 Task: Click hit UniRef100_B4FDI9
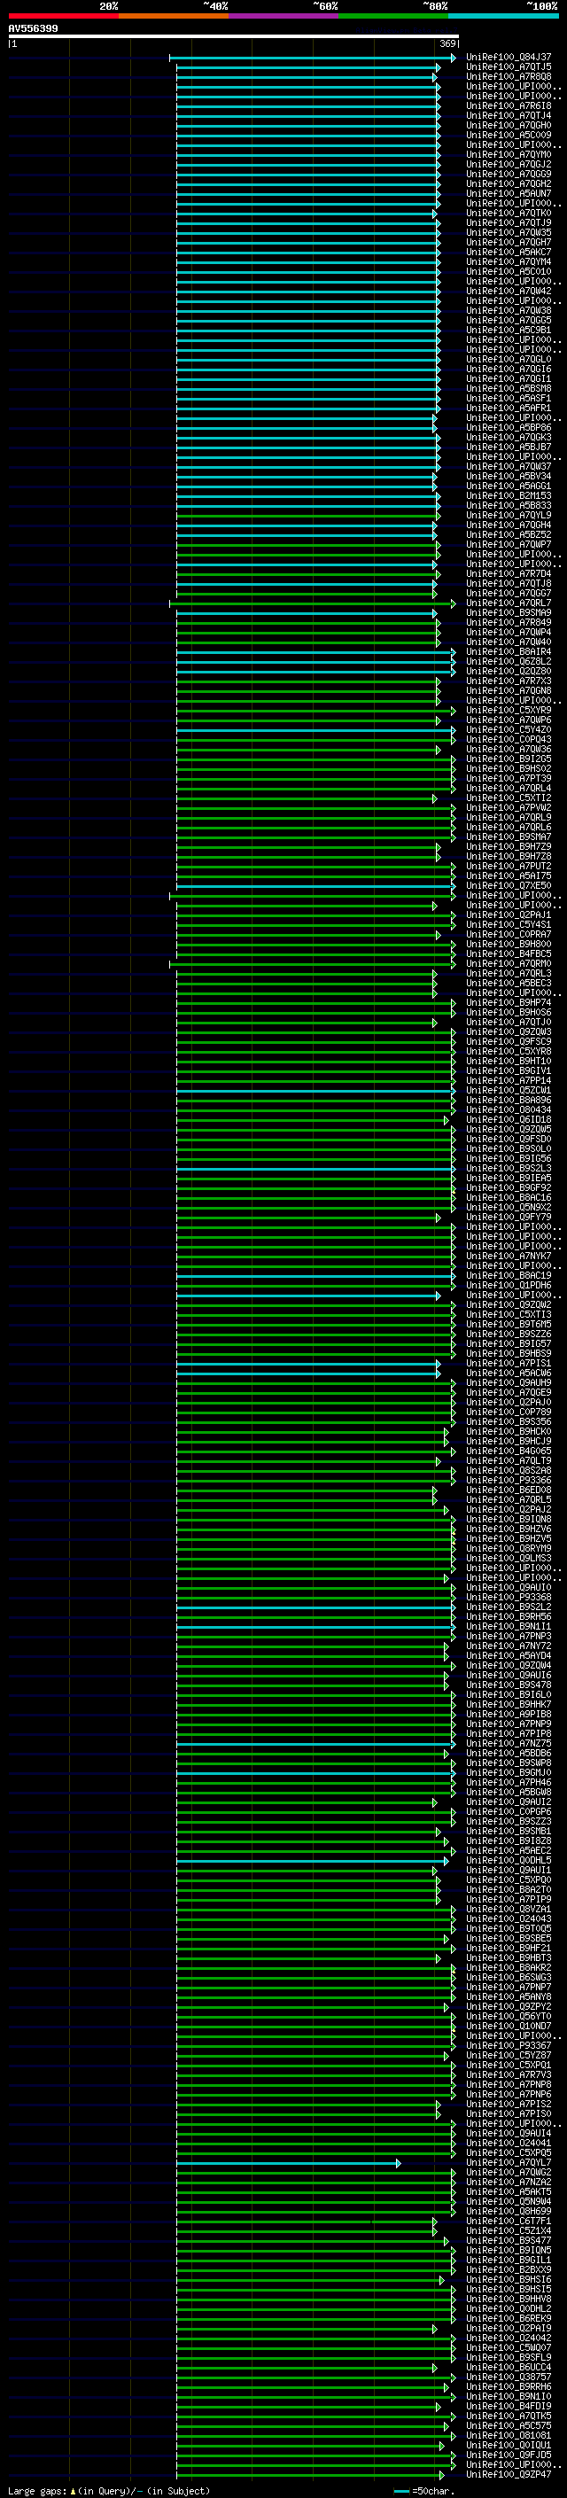509,2407
